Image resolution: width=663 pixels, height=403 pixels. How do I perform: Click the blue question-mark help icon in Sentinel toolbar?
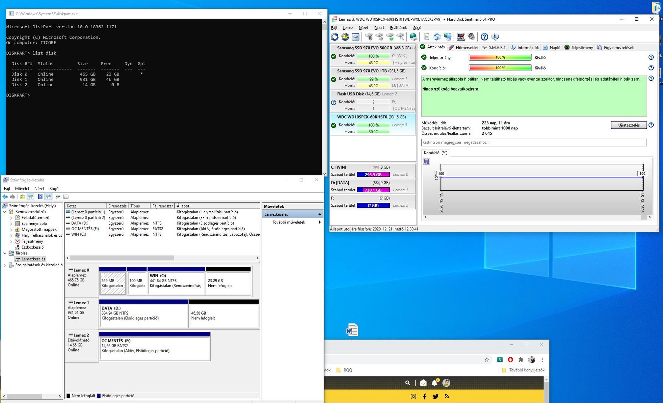pos(484,37)
